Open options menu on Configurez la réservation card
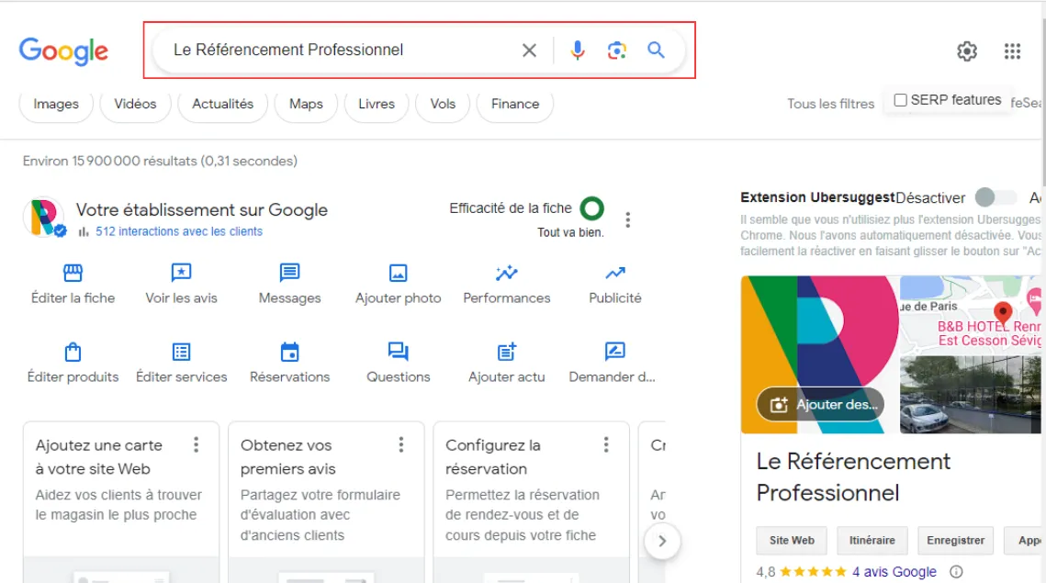 tap(606, 445)
